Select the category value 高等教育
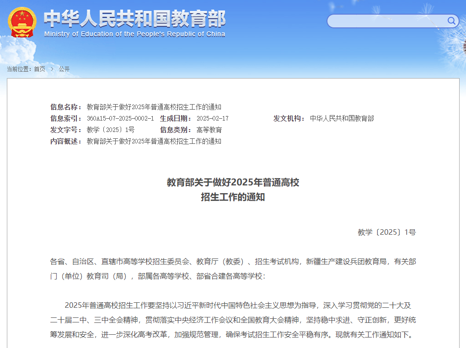Image resolution: width=466 pixels, height=348 pixels. coord(209,130)
